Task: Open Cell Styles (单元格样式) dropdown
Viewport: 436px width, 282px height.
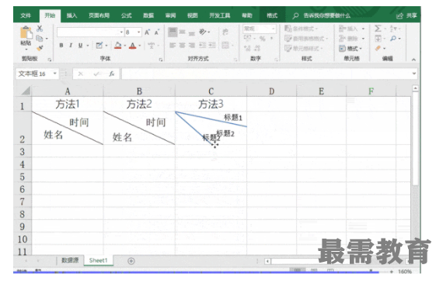Action: click(x=304, y=48)
